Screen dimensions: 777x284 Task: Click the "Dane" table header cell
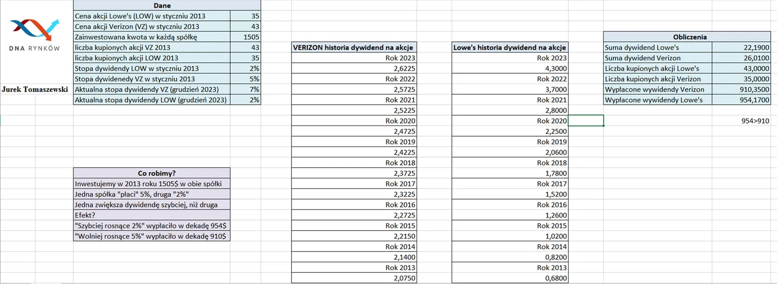(x=167, y=5)
